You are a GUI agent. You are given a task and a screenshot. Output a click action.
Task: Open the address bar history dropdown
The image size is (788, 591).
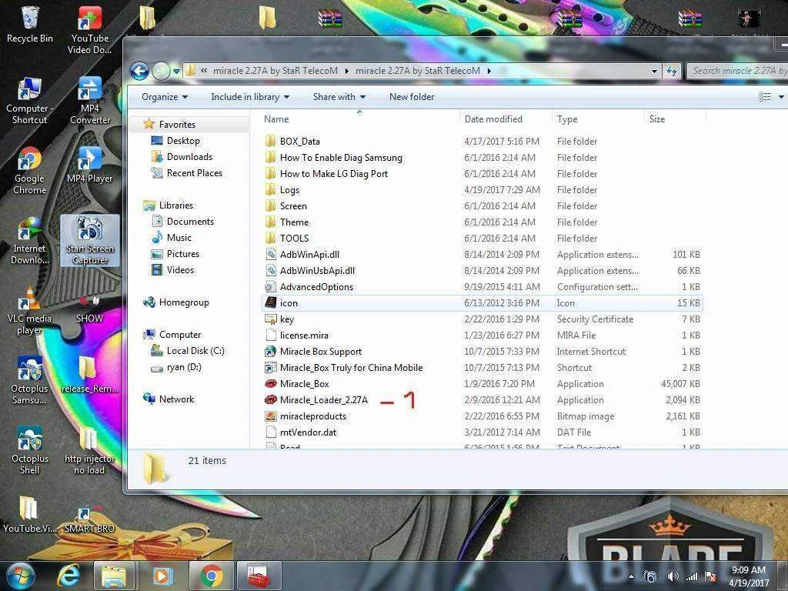click(654, 71)
